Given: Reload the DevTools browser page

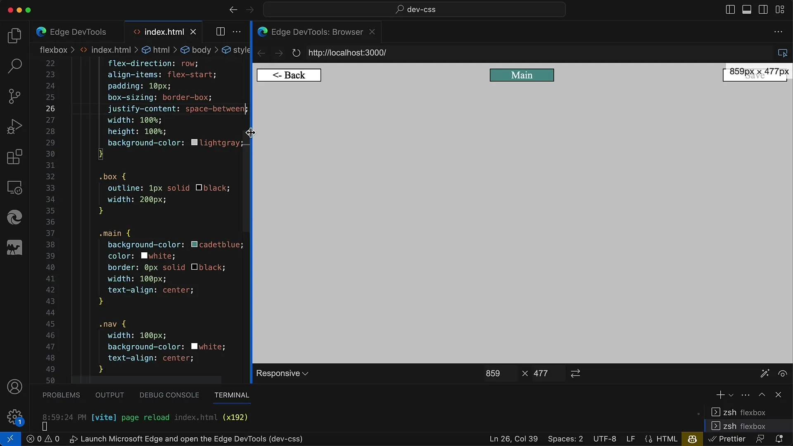Looking at the screenshot, I should (x=296, y=53).
